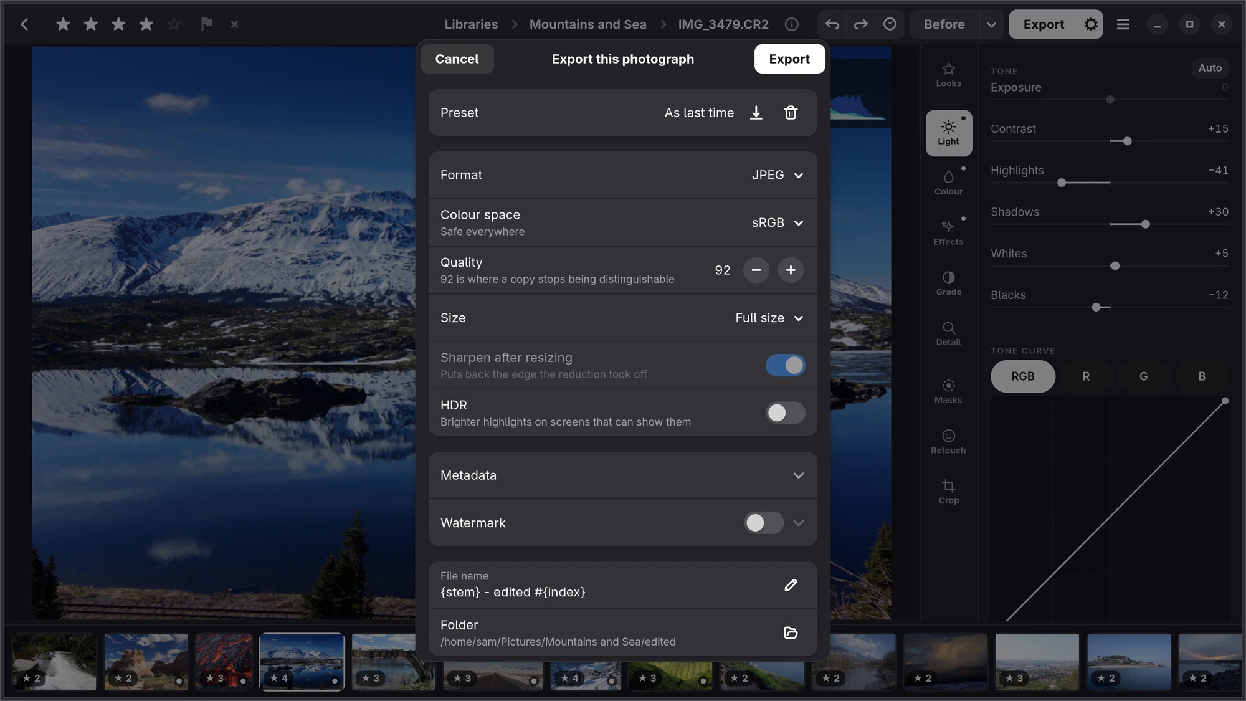The image size is (1246, 701).
Task: Set rating to five stars
Action: 174,24
